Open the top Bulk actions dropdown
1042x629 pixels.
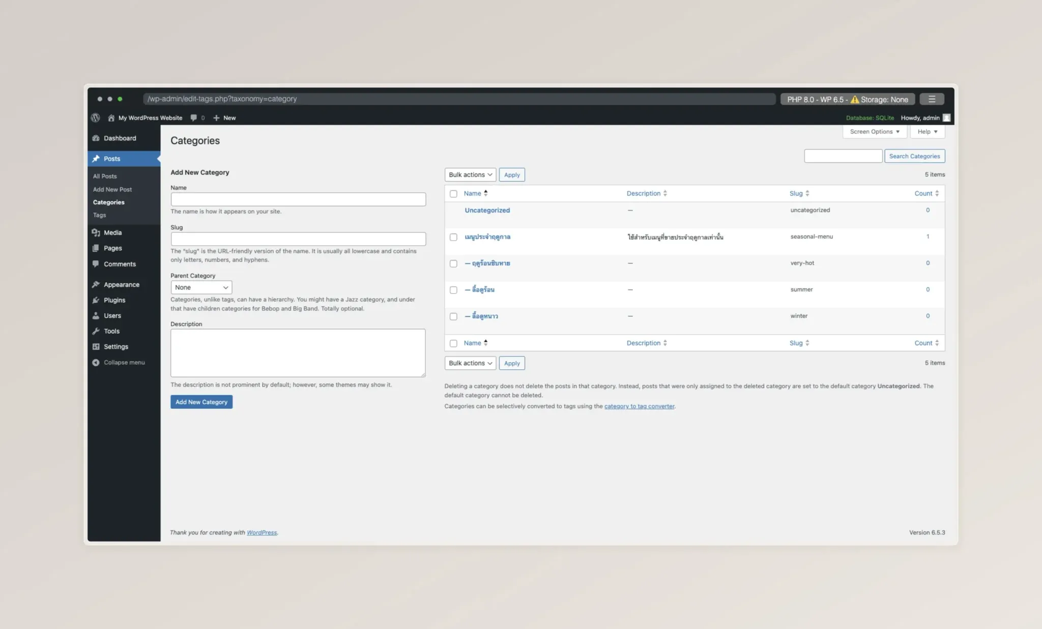tap(470, 175)
